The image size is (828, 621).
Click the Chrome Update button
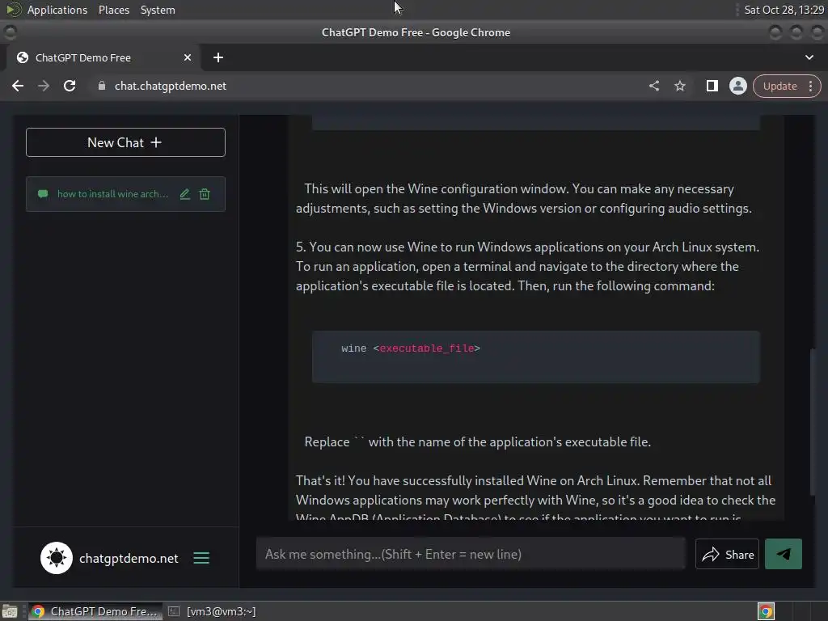pyautogui.click(x=779, y=86)
